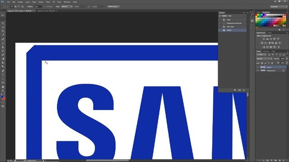Select the Zoom tool

coord(3,91)
